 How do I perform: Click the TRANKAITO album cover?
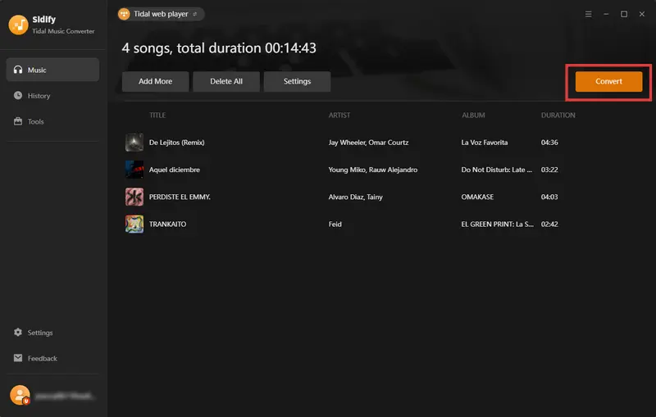(x=134, y=224)
